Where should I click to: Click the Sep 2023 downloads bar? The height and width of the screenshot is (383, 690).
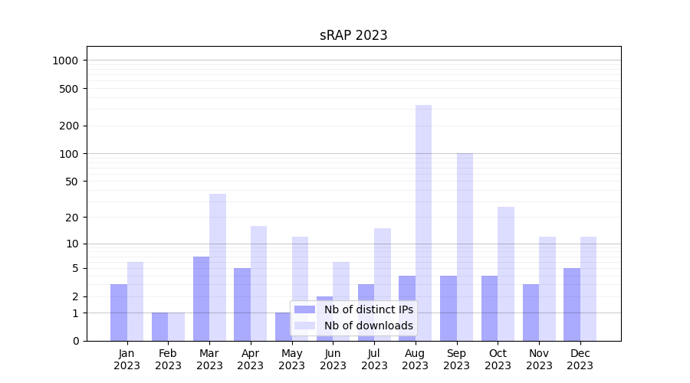465,245
